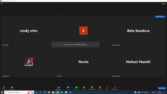Open the Chat panel
The width and height of the screenshot is (167, 94).
pos(68,88)
